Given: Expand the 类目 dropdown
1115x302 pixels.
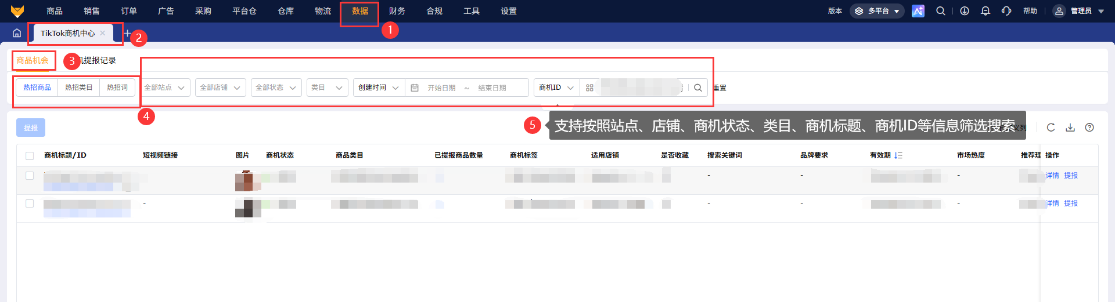Looking at the screenshot, I should tap(328, 88).
